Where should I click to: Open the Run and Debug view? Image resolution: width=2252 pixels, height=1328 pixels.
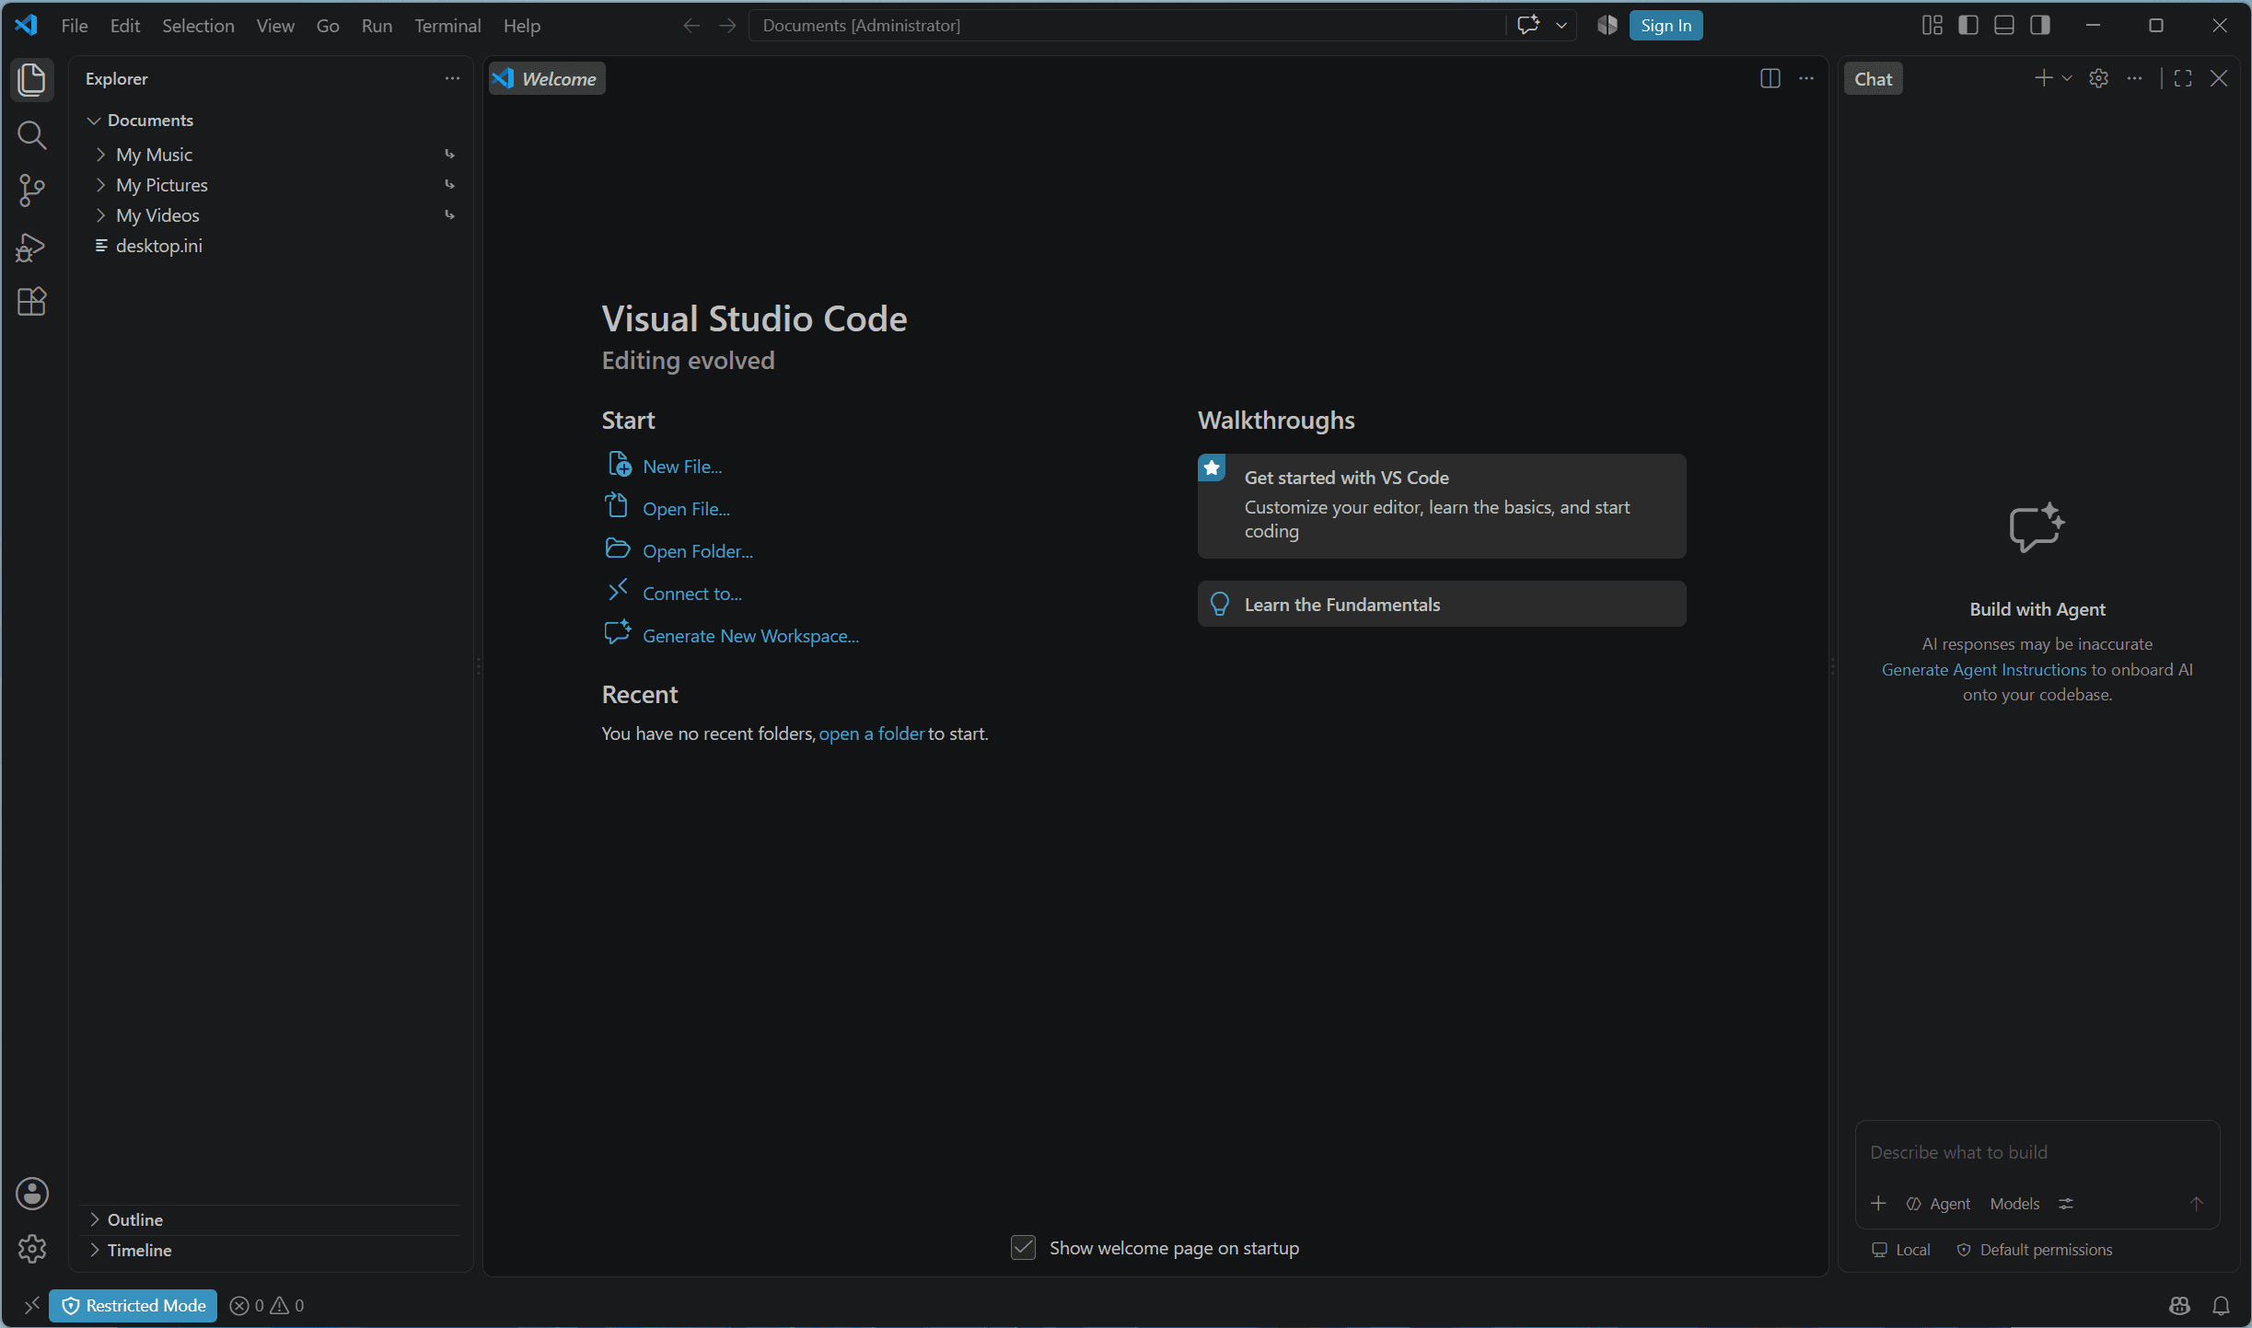pyautogui.click(x=32, y=247)
